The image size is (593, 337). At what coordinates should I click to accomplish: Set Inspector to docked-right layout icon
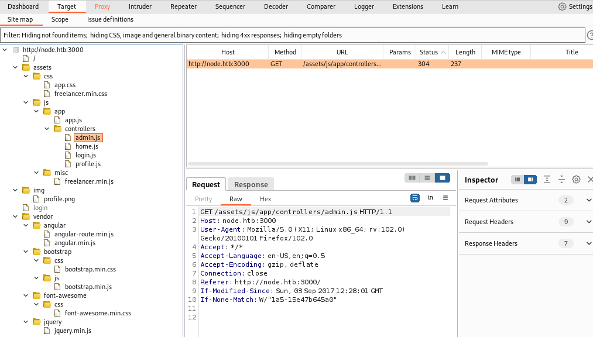click(530, 180)
